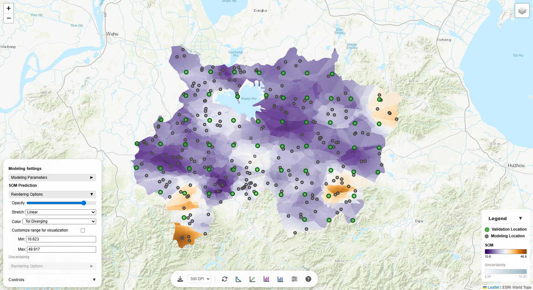Click the legend SOM minimum value 10.6

coord(488,257)
